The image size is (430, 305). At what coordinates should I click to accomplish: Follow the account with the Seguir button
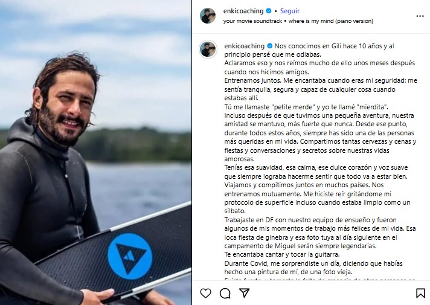click(x=290, y=11)
